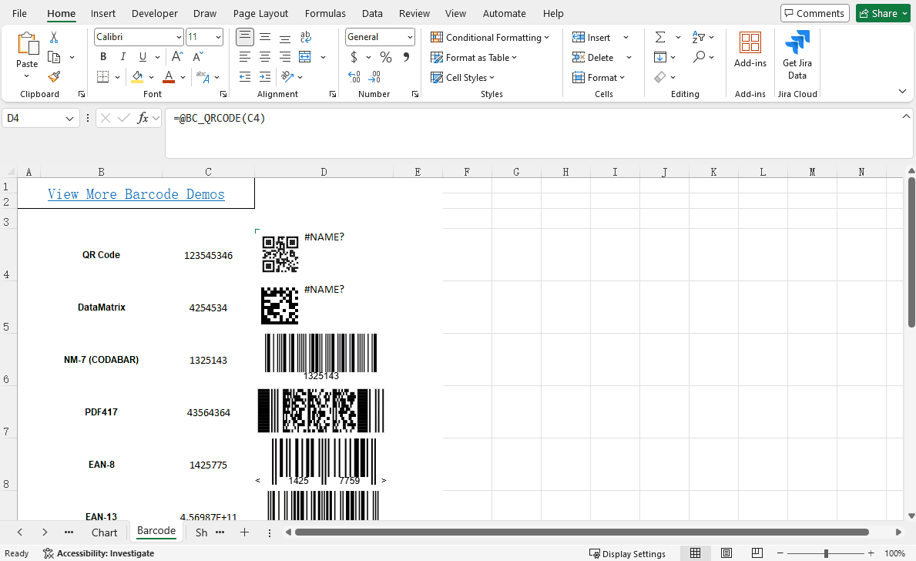Toggle Underline formatting

pos(143,57)
